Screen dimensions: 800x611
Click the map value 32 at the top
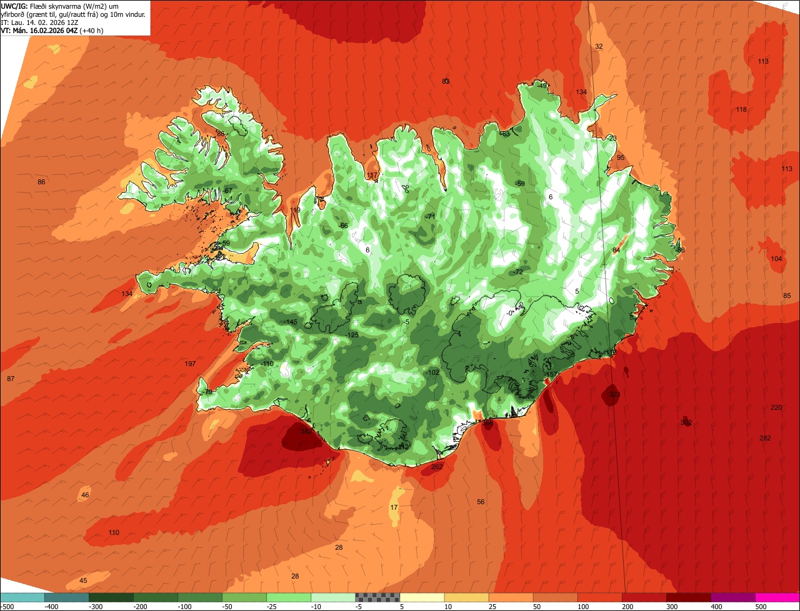tap(599, 46)
